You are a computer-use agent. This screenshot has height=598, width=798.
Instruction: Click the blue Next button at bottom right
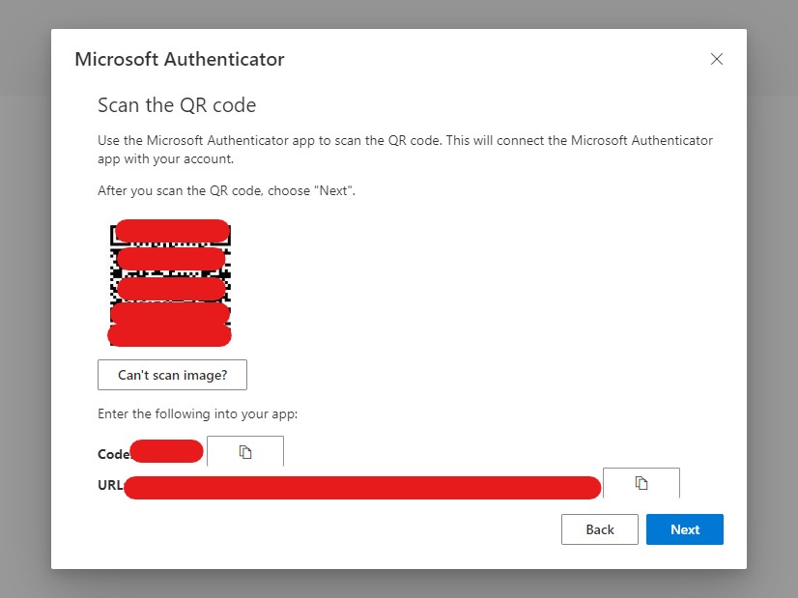685,529
